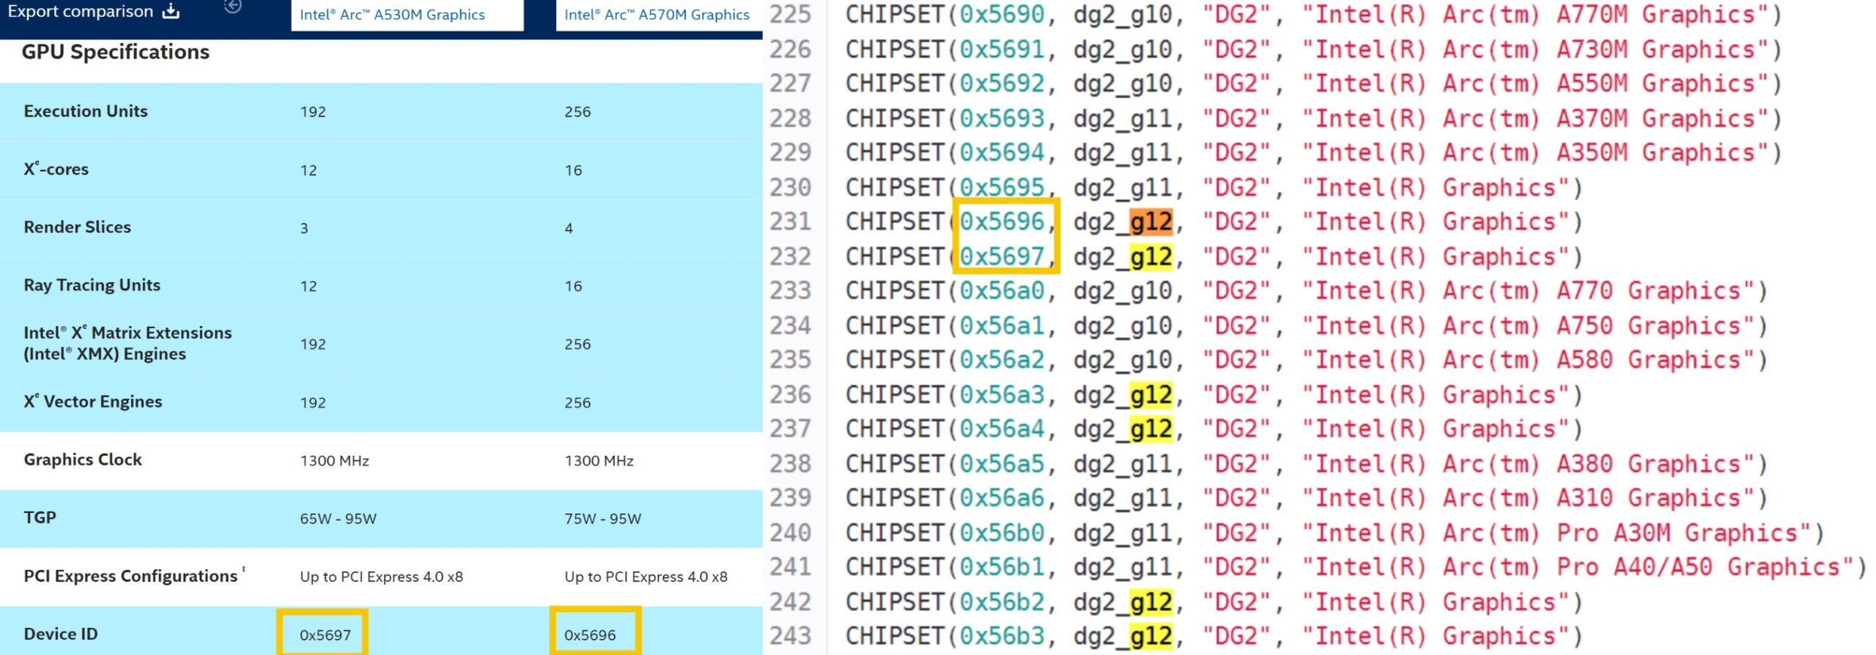Select the 0x5697 hex value on line 232

click(1002, 256)
